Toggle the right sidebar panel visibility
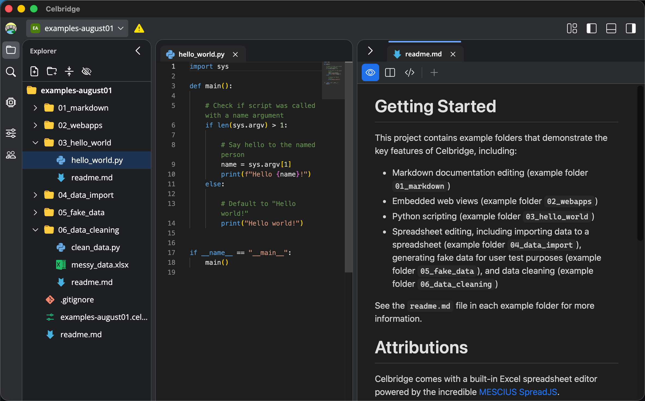Viewport: 645px width, 401px height. click(x=631, y=28)
